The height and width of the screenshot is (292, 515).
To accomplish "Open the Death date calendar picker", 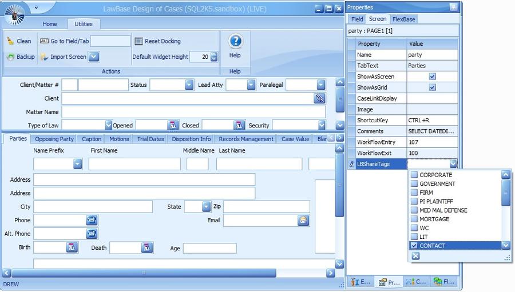I will (147, 247).
